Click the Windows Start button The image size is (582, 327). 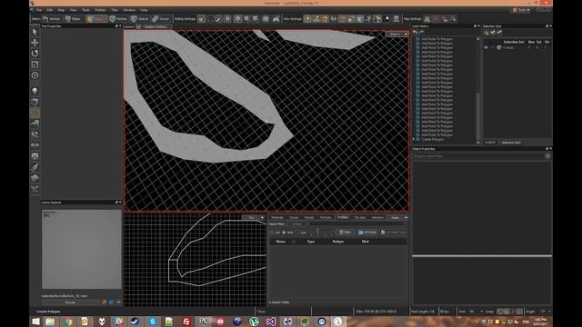pos(35,322)
